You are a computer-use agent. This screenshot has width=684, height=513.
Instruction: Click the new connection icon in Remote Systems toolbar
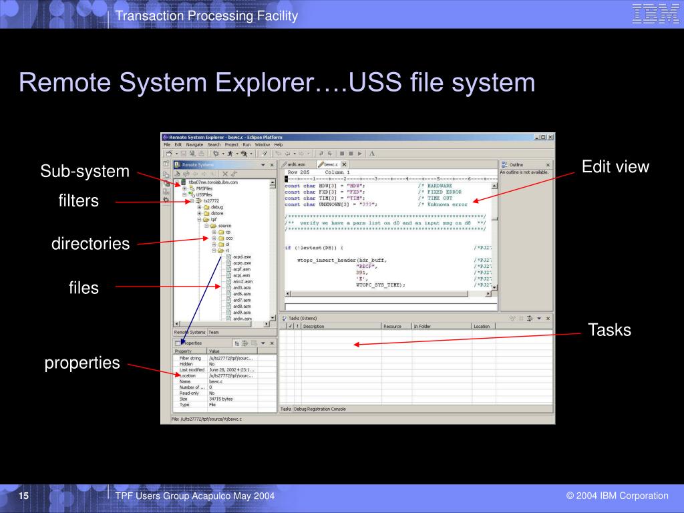178,174
